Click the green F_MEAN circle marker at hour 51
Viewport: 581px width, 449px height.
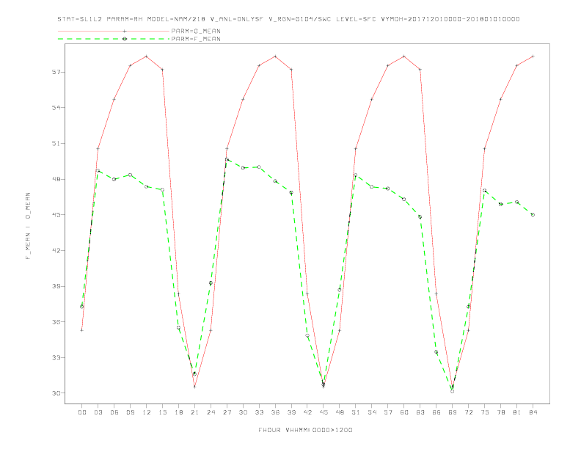click(x=356, y=175)
